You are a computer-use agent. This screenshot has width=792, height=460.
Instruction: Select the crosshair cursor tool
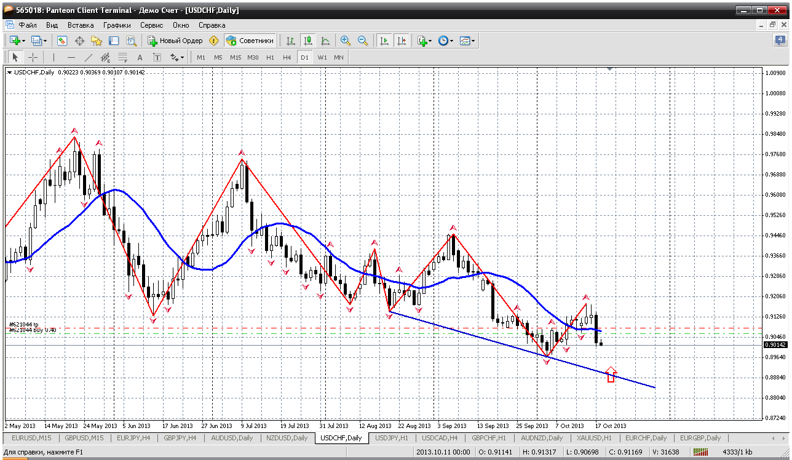[33, 57]
